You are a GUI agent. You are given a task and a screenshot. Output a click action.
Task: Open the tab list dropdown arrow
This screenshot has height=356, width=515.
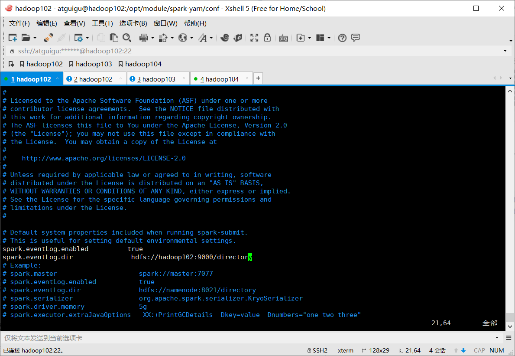[x=510, y=78]
